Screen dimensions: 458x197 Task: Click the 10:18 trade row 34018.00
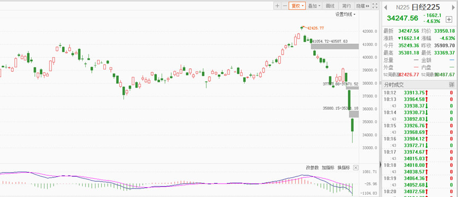419,165
